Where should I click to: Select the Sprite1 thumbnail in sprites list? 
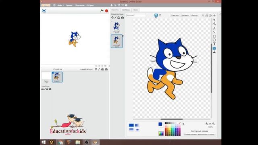coord(57,77)
